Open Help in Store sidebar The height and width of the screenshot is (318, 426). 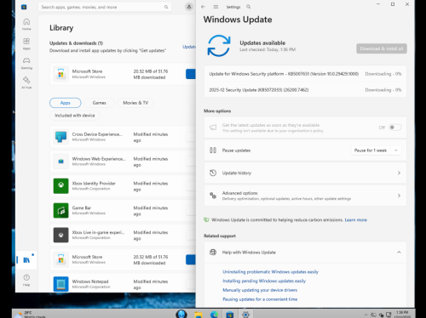(26, 280)
